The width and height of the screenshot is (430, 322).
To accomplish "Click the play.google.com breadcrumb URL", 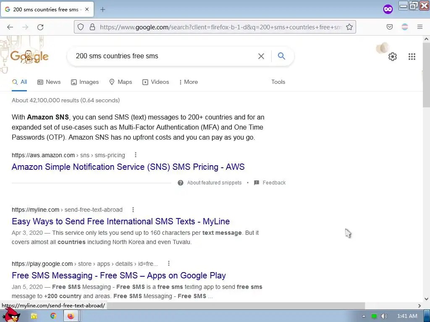I will (85, 264).
